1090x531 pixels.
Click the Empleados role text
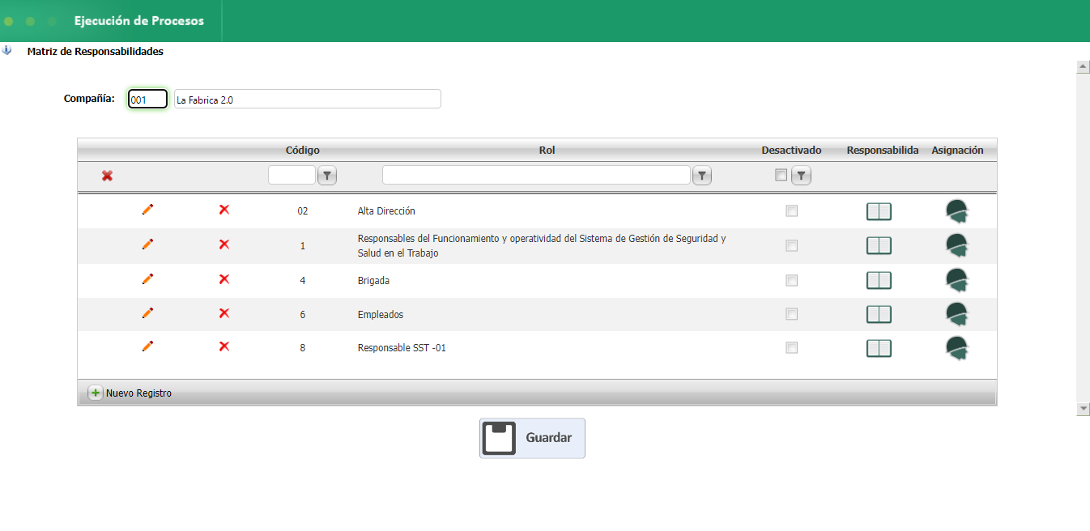pyautogui.click(x=381, y=314)
